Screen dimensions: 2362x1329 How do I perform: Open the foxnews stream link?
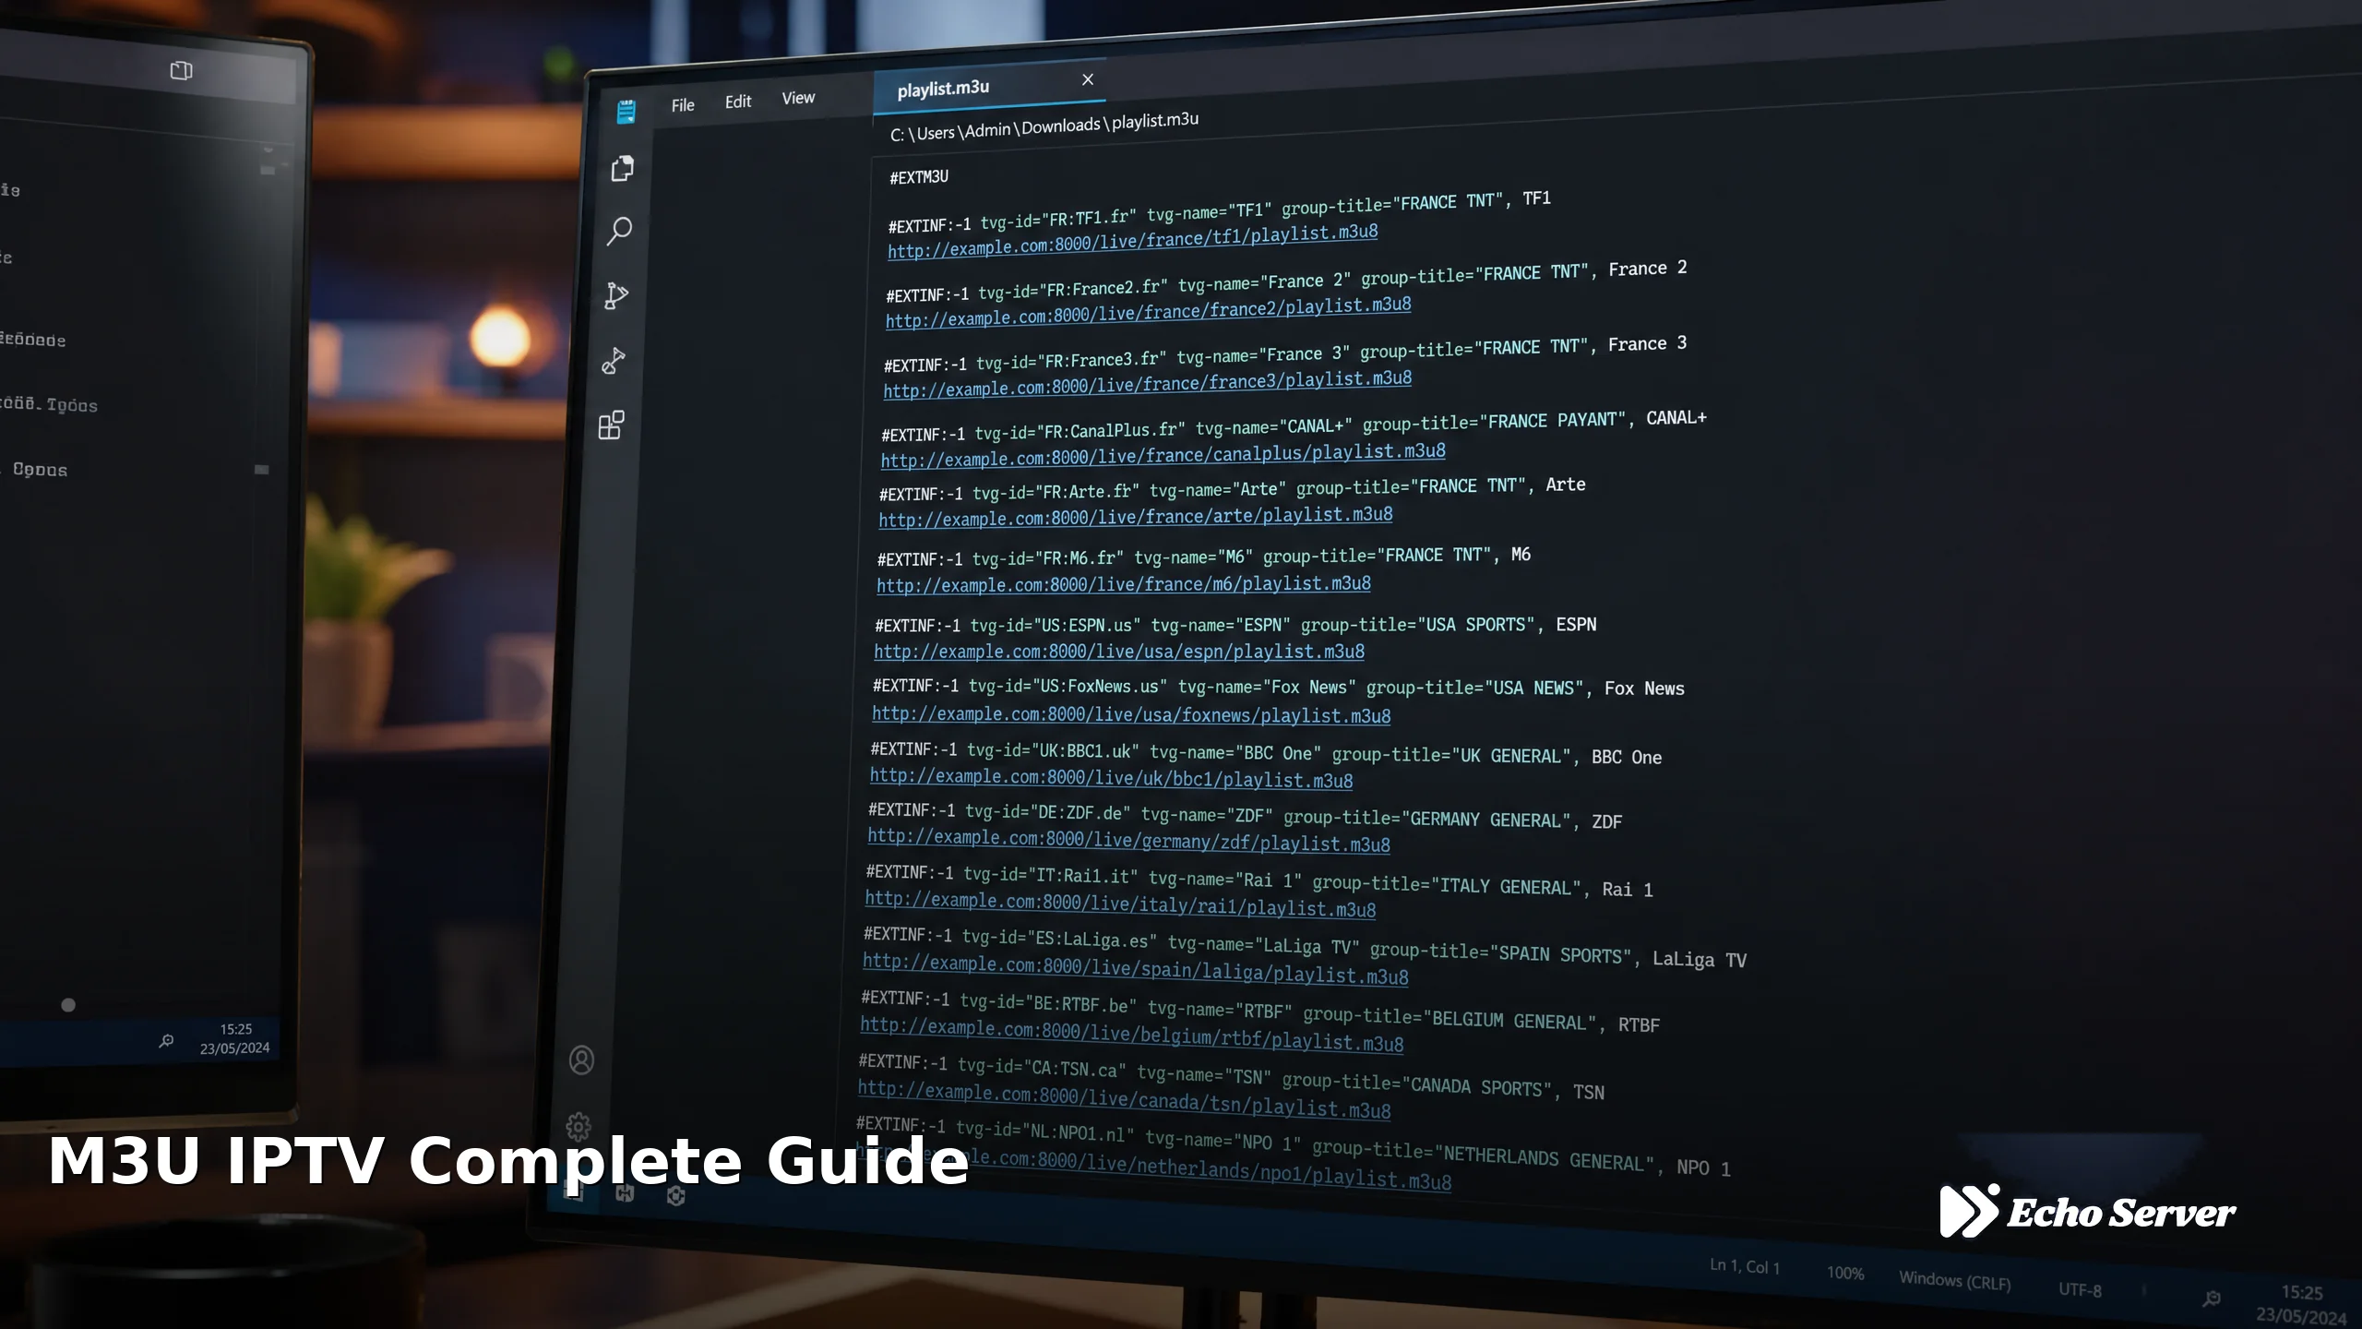point(1131,715)
